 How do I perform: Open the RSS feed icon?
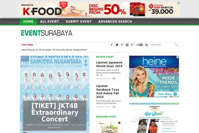pos(147,45)
